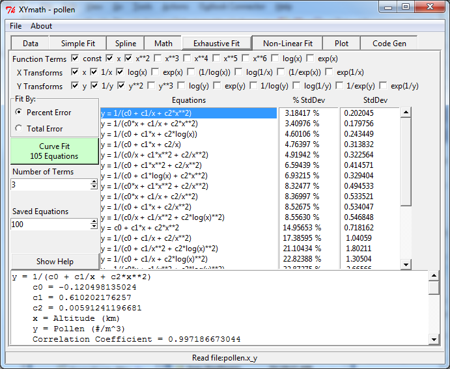Open the About menu
This screenshot has height=369, width=450.
pyautogui.click(x=42, y=26)
